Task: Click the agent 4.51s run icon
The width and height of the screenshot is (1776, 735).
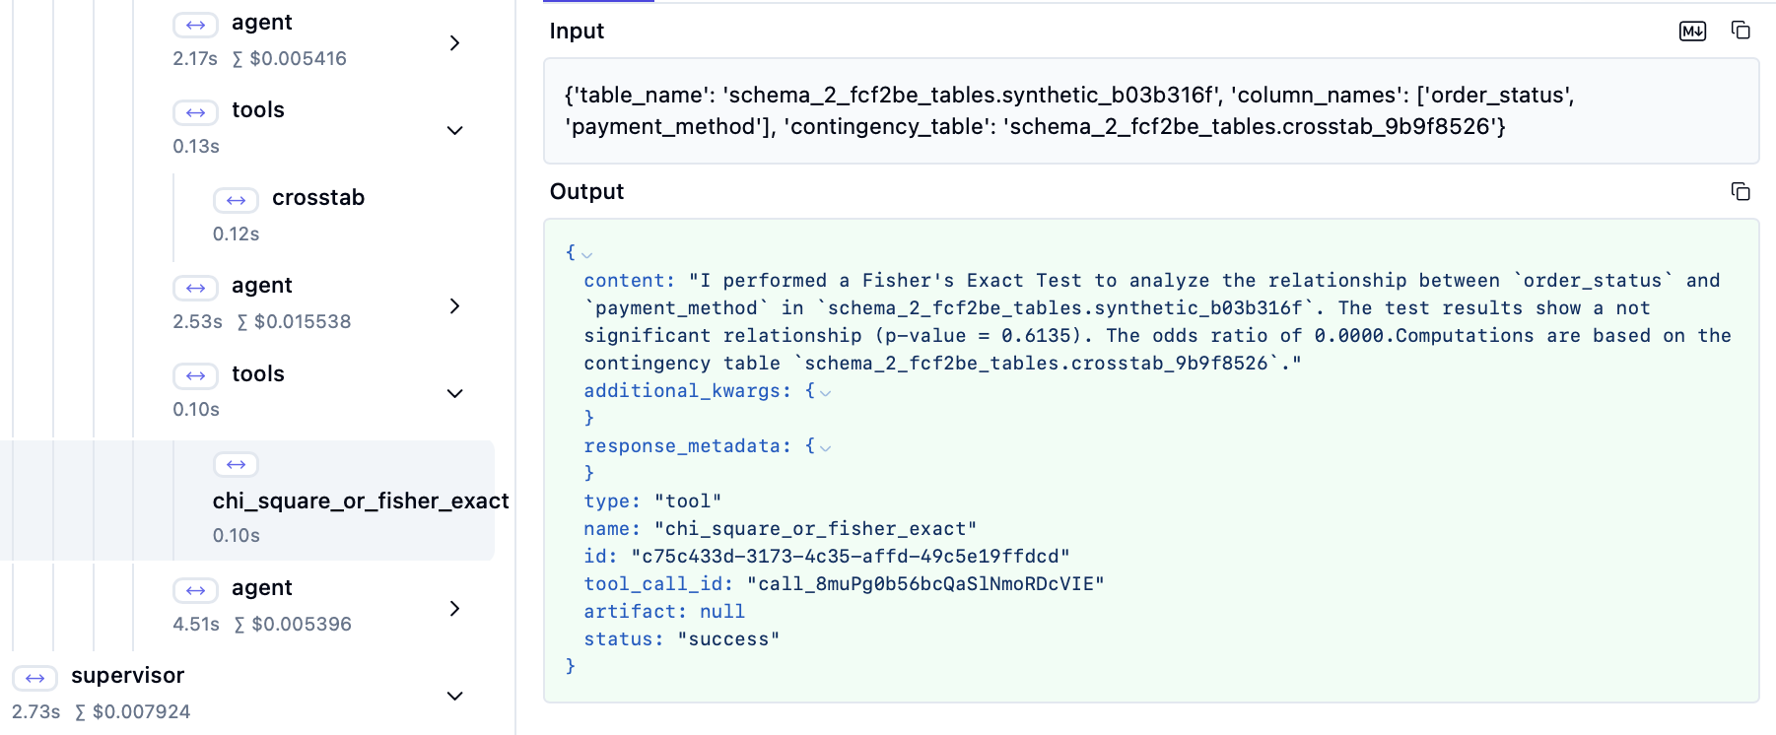Action: point(195,590)
